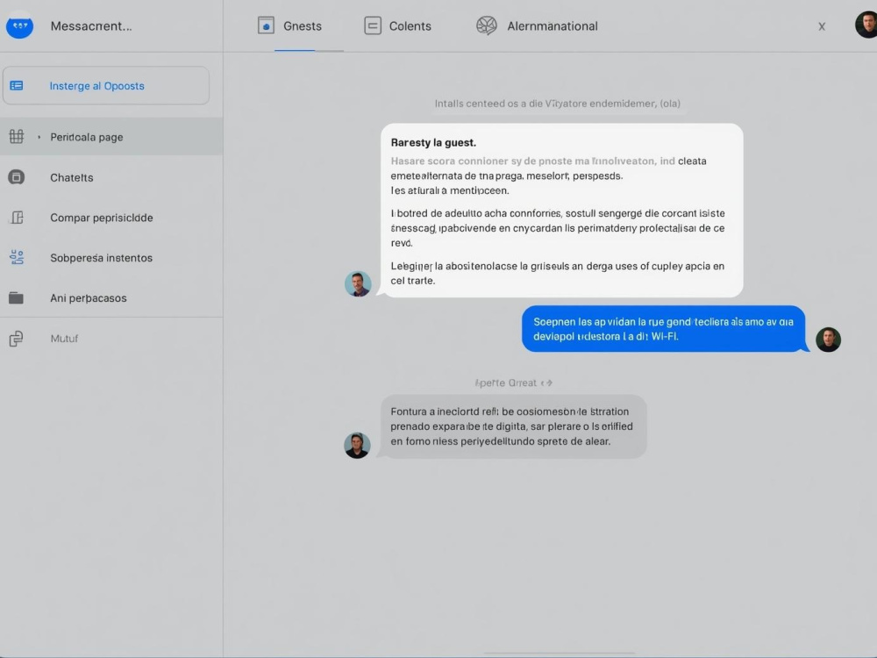Viewport: 877px width, 658px height.
Task: Click the Colents tab icon
Action: point(373,25)
